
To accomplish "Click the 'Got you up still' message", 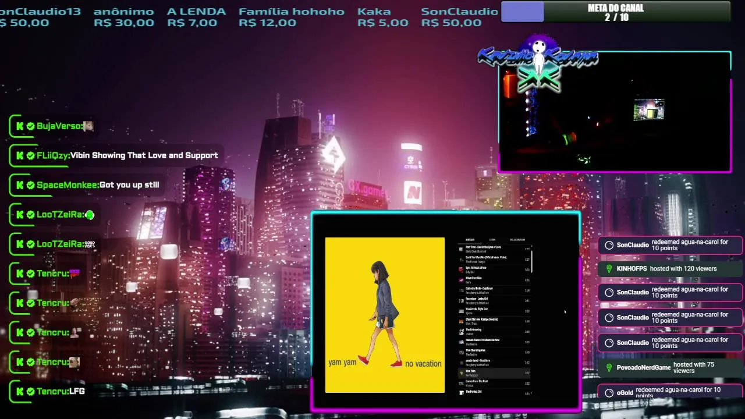I will [129, 185].
